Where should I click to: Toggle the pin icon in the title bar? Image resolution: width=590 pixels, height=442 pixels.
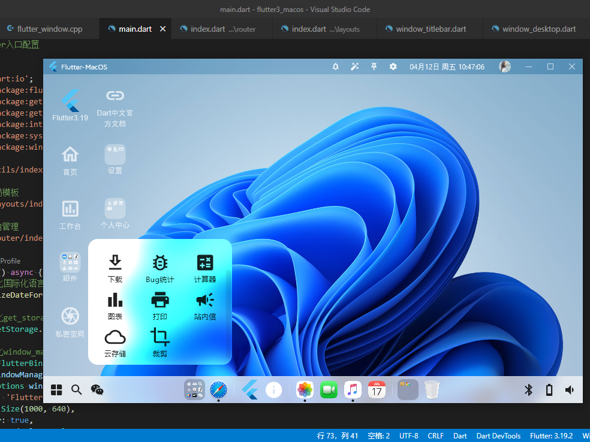374,66
